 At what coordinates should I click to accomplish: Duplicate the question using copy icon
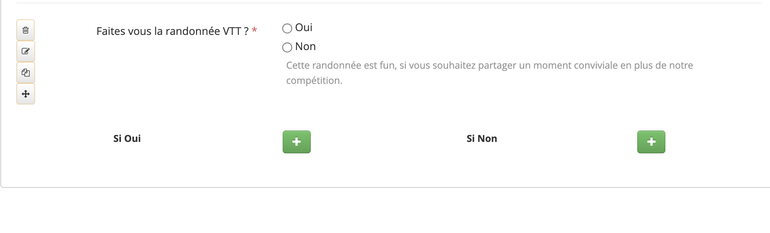(x=25, y=72)
